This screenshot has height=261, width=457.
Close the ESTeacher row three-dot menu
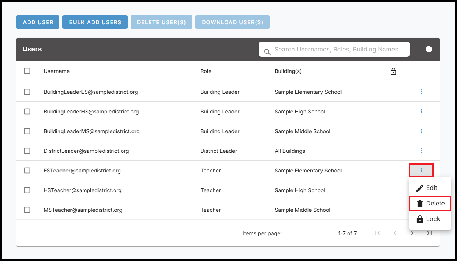421,171
